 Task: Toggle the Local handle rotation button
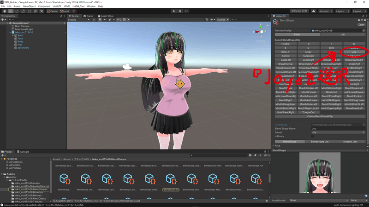pyautogui.click(x=64, y=11)
